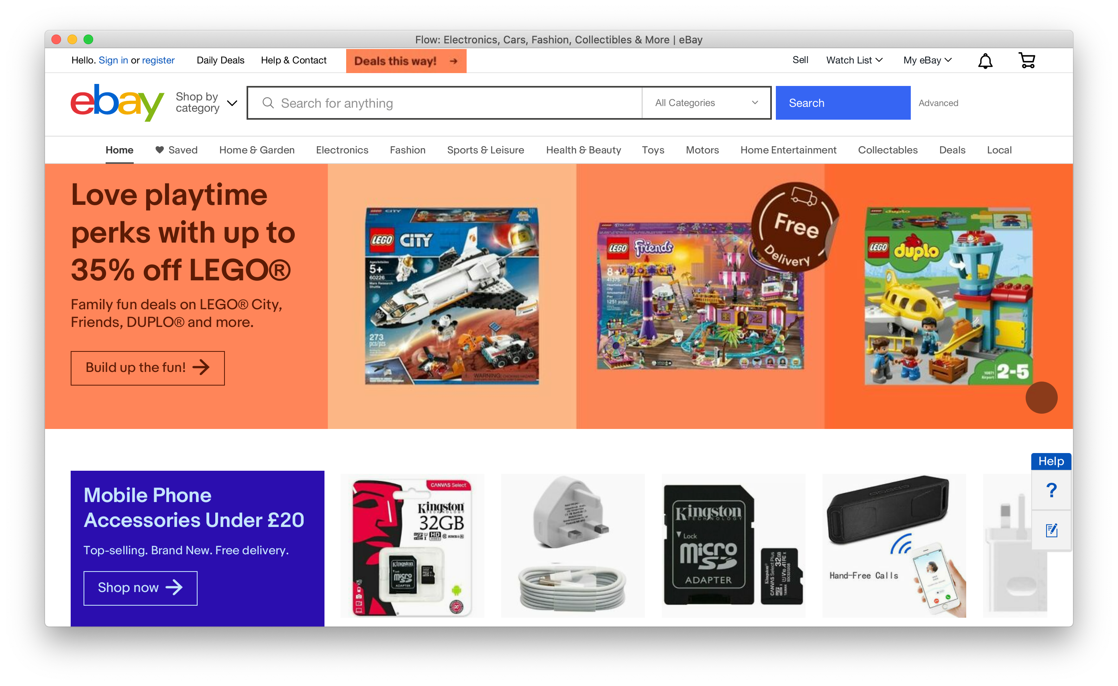The height and width of the screenshot is (686, 1118).
Task: Click the Sign in link
Action: [x=113, y=60]
